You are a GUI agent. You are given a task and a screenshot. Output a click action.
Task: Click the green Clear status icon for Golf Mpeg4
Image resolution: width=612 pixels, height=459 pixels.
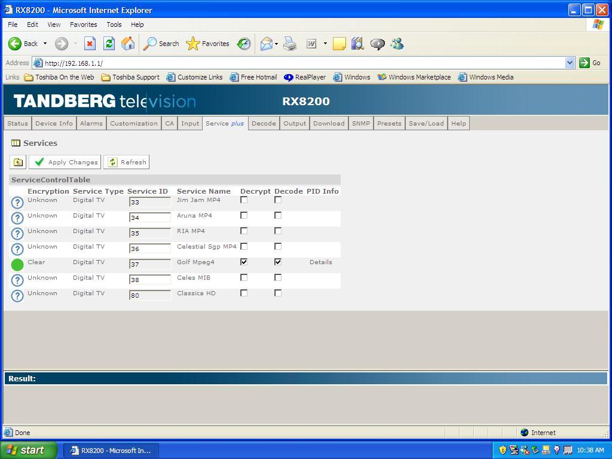point(17,264)
